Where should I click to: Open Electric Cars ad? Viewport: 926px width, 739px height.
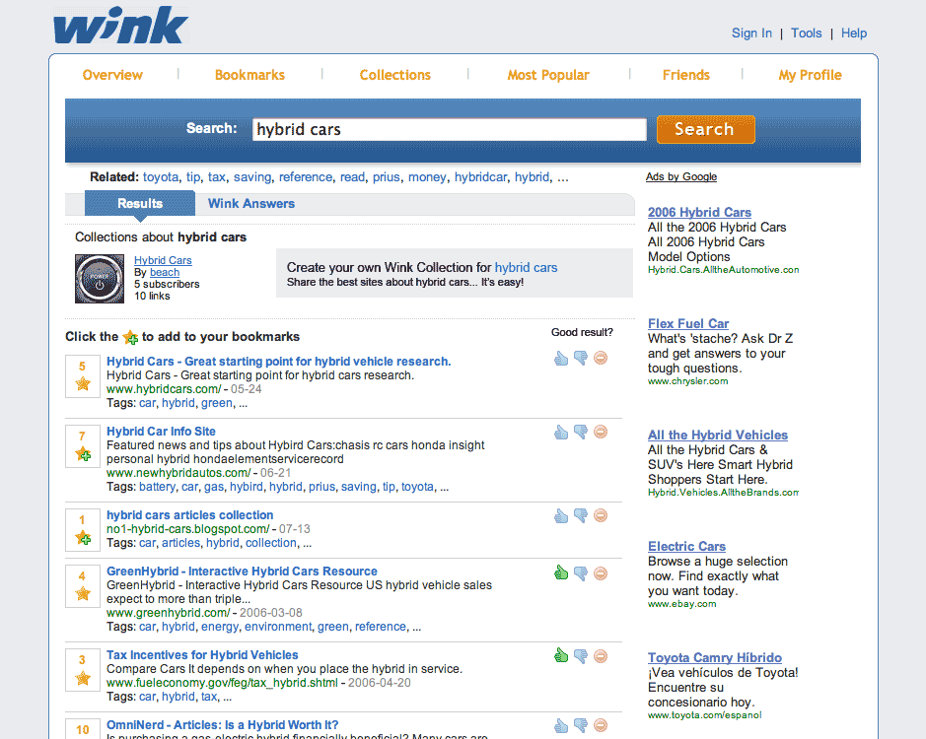(x=686, y=547)
